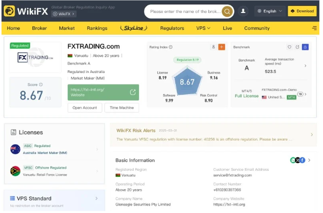
Task: Click the VPS Standard server icon
Action: tap(12, 198)
